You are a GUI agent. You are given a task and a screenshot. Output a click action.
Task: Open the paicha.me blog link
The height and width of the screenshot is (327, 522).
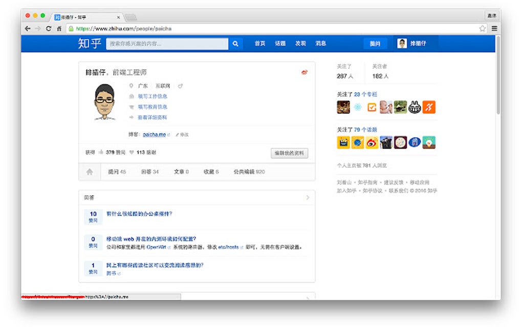154,135
